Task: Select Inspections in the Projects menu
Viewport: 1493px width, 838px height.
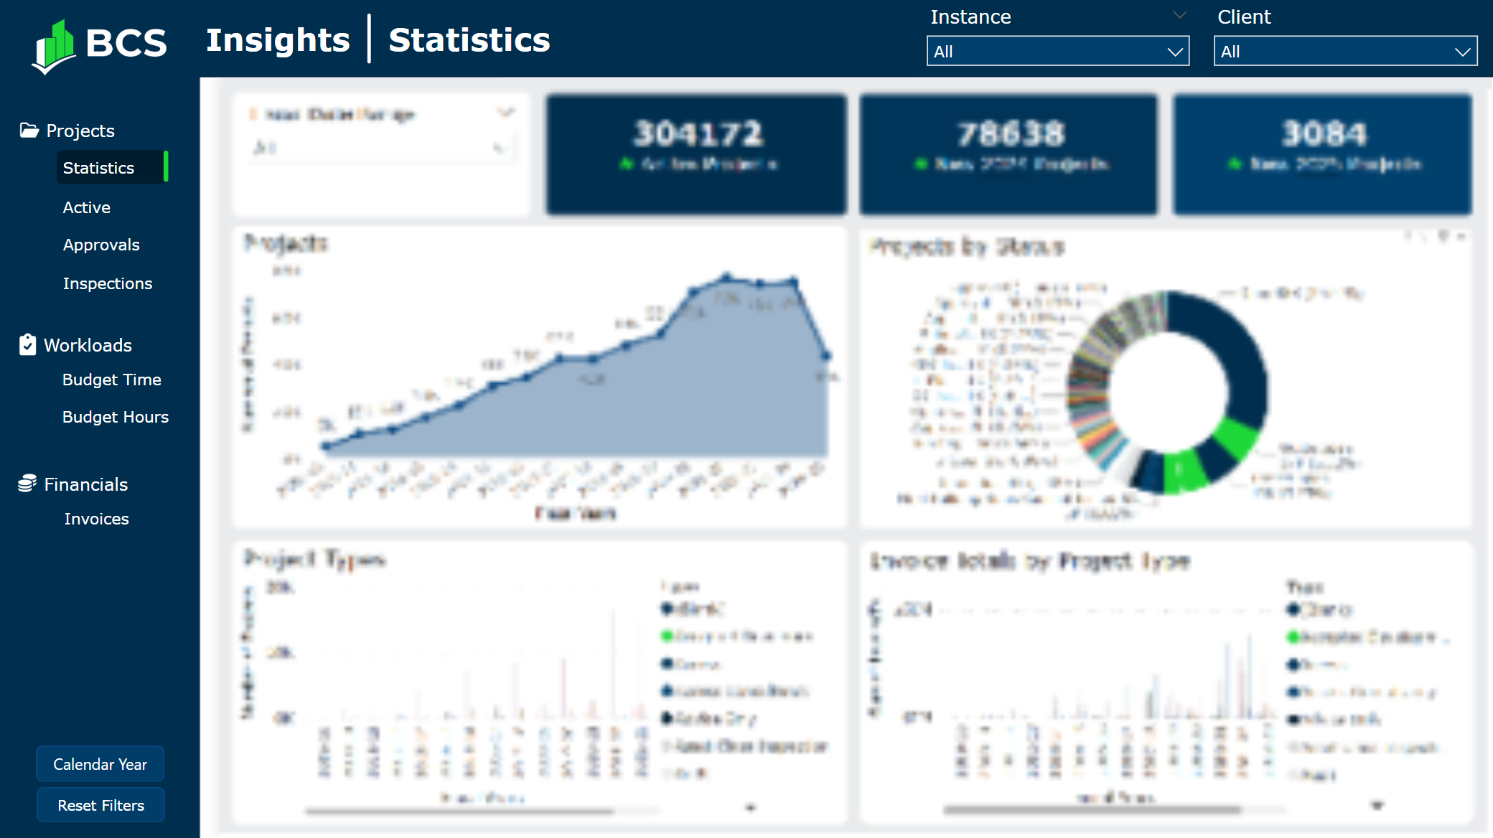Action: pyautogui.click(x=108, y=283)
